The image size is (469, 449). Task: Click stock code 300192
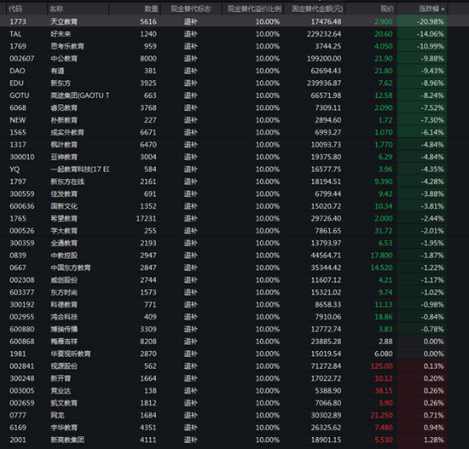pos(22,304)
